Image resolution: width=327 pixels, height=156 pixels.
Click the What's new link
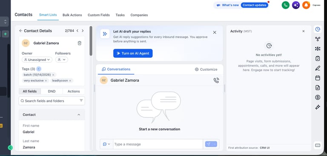click(230, 5)
